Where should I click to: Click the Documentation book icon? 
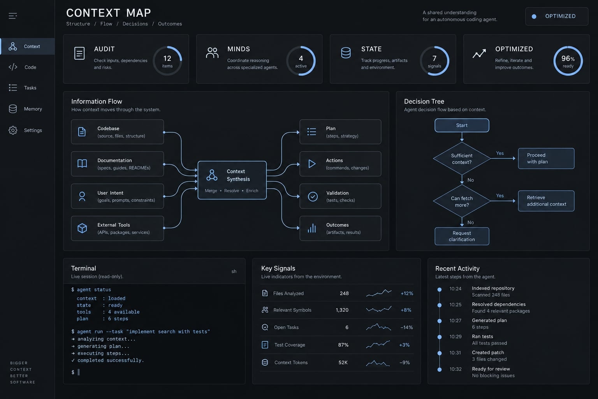click(x=82, y=164)
